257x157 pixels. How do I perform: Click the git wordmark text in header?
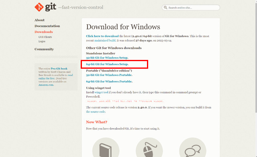pos(51,7)
